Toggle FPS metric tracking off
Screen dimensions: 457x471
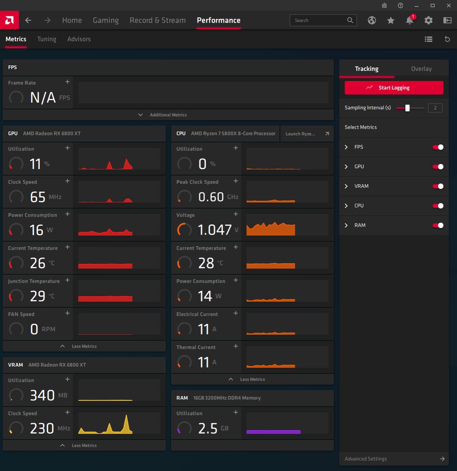pos(438,147)
